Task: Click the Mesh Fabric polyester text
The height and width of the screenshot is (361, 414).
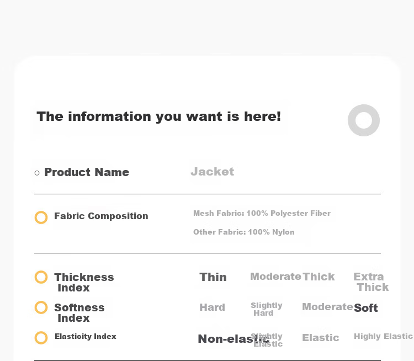Action: pos(262,213)
